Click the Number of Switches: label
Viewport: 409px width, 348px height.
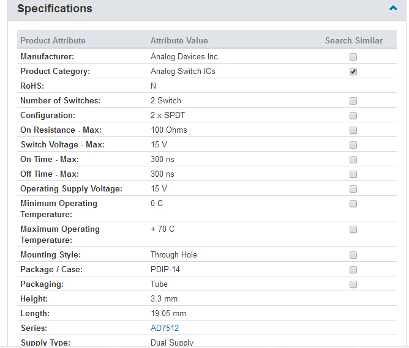coord(60,100)
